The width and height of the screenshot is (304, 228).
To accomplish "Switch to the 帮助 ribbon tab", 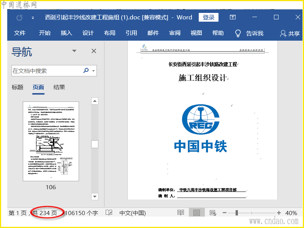I will pyautogui.click(x=218, y=33).
